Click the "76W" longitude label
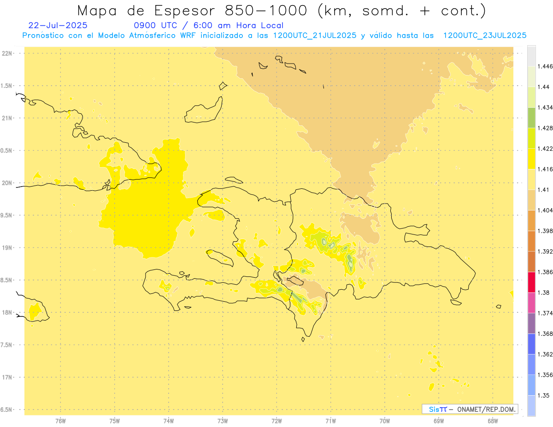Image resolution: width=553 pixels, height=427 pixels. (60, 421)
